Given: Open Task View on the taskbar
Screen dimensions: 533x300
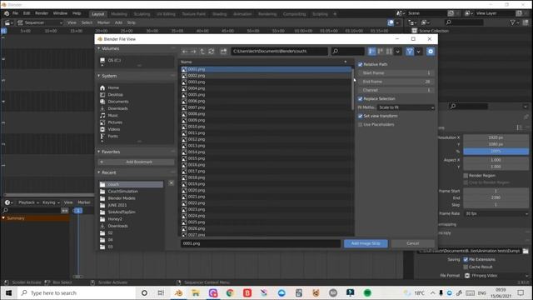Looking at the screenshot, I should 161,292.
